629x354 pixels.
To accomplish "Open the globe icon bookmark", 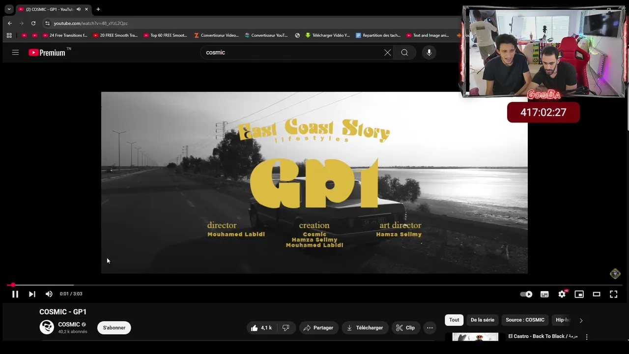I will pyautogui.click(x=297, y=35).
